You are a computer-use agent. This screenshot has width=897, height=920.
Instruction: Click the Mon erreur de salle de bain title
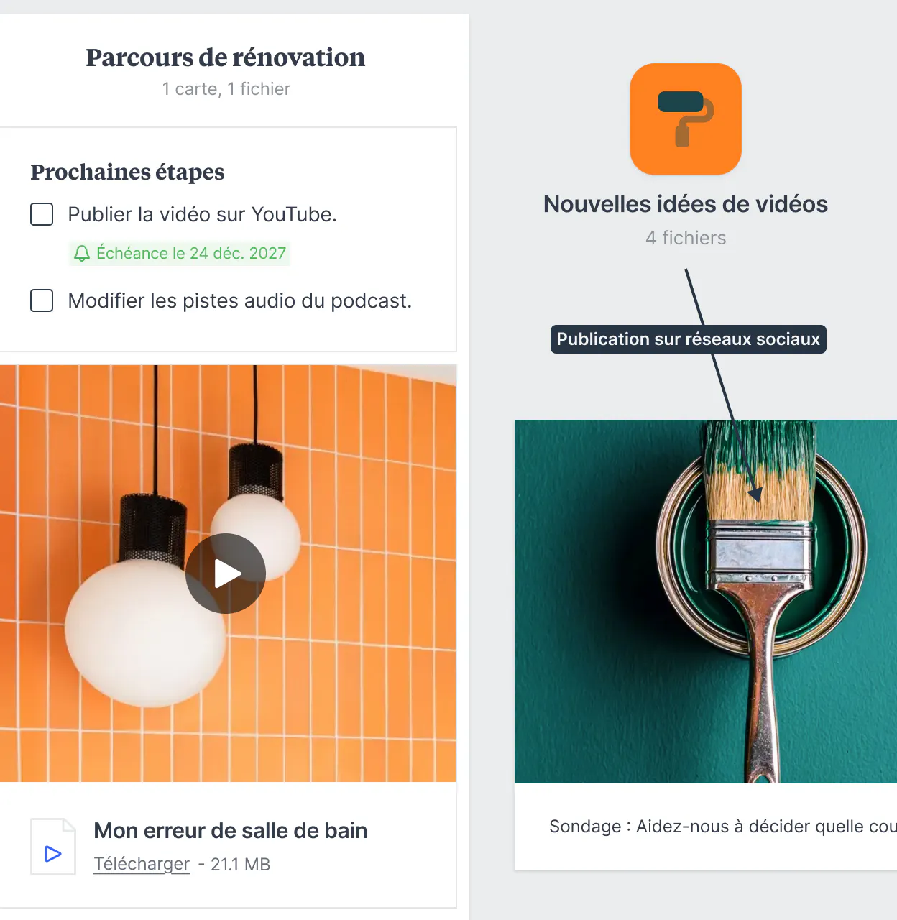(x=231, y=831)
